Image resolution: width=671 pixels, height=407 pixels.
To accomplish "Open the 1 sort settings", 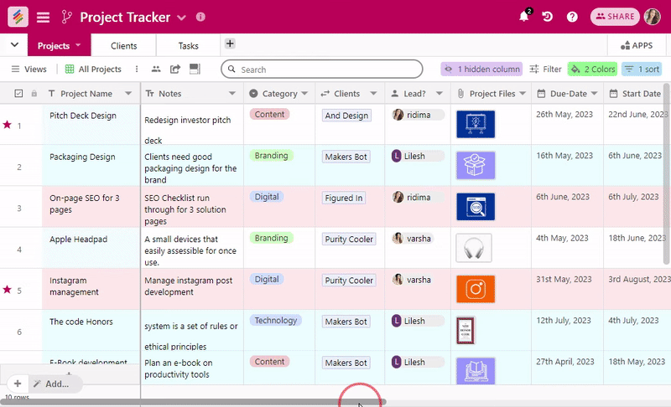I will [642, 70].
